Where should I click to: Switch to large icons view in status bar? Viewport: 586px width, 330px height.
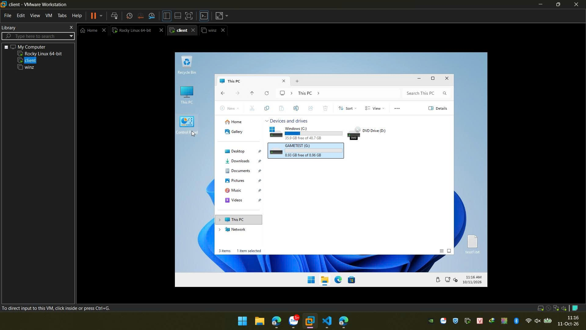pos(449,251)
